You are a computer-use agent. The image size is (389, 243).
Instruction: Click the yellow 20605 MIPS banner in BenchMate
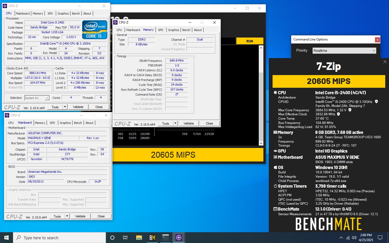[329, 81]
